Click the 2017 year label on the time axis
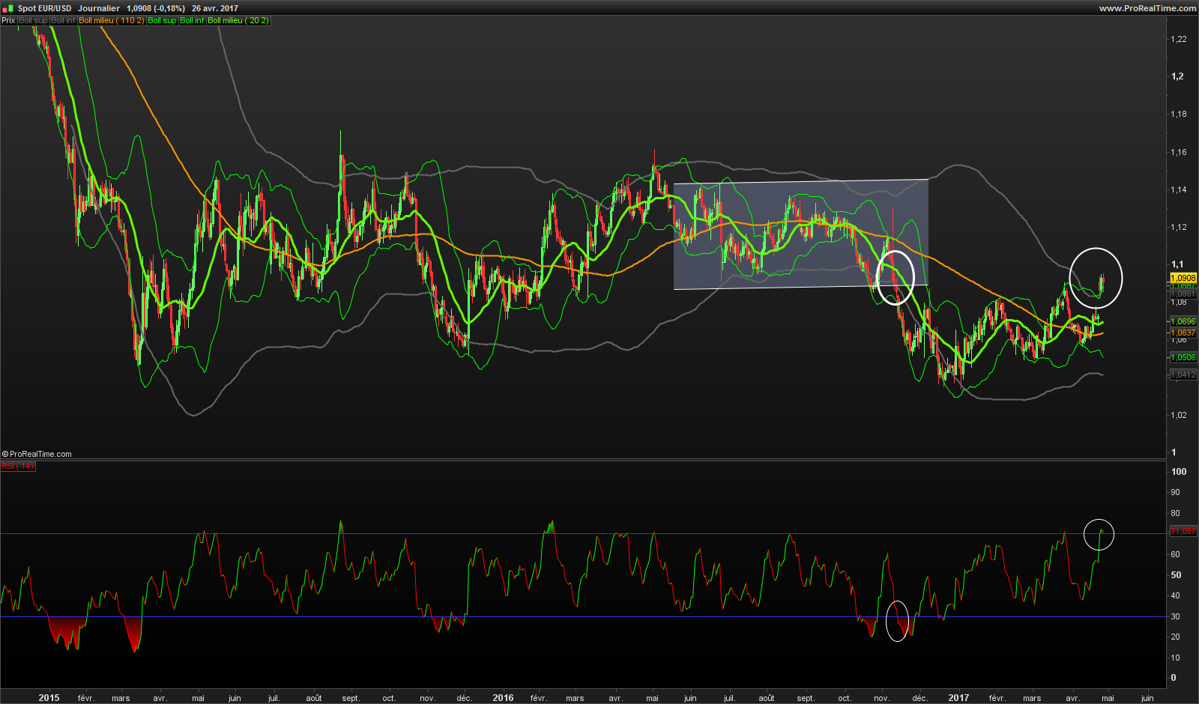Screen dimensions: 1199x704 point(958,697)
